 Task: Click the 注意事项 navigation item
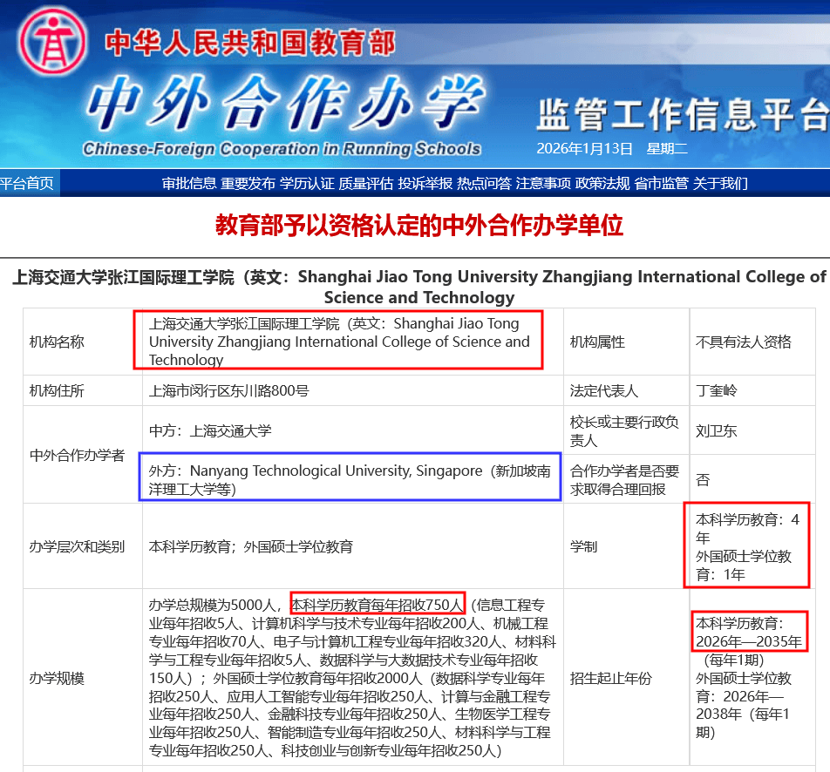543,183
